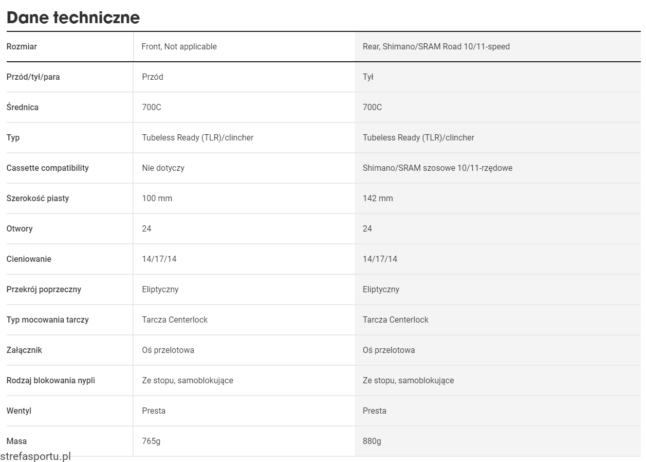Select the "Nie dotyczy" cell

tap(163, 168)
